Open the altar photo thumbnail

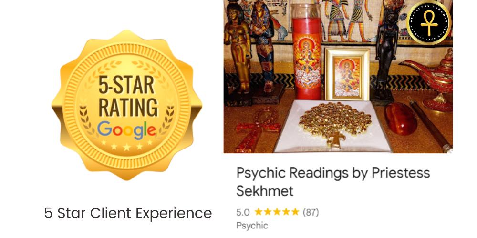coord(338,77)
